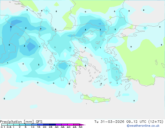The width and height of the screenshot is (165, 128).
Task: Click the 40–45 mm legend swatch
Action: (71, 125)
